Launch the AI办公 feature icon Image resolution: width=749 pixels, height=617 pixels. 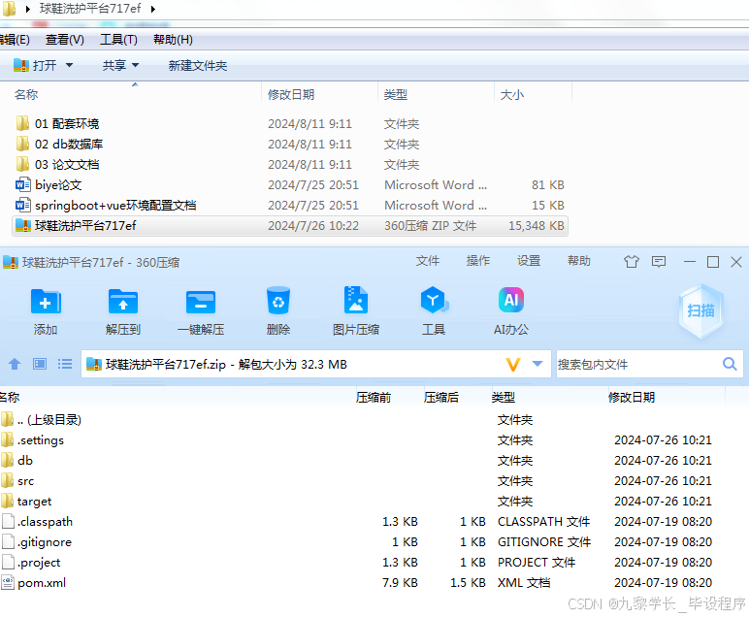[510, 300]
